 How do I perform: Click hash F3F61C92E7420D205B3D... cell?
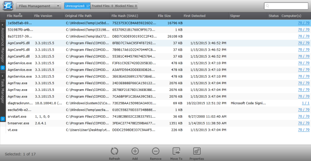(x=134, y=63)
